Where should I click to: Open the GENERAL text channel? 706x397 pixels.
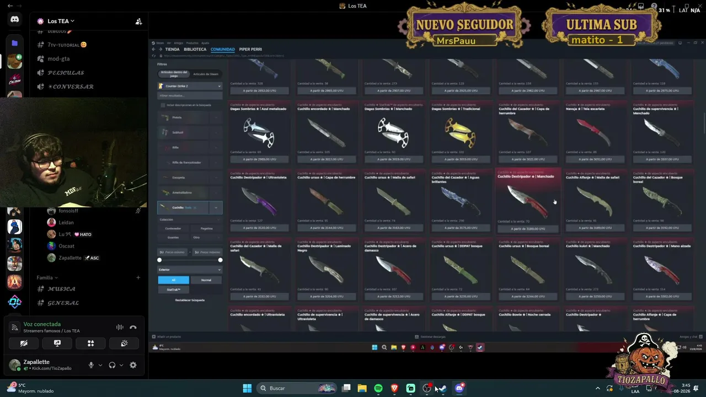point(63,303)
